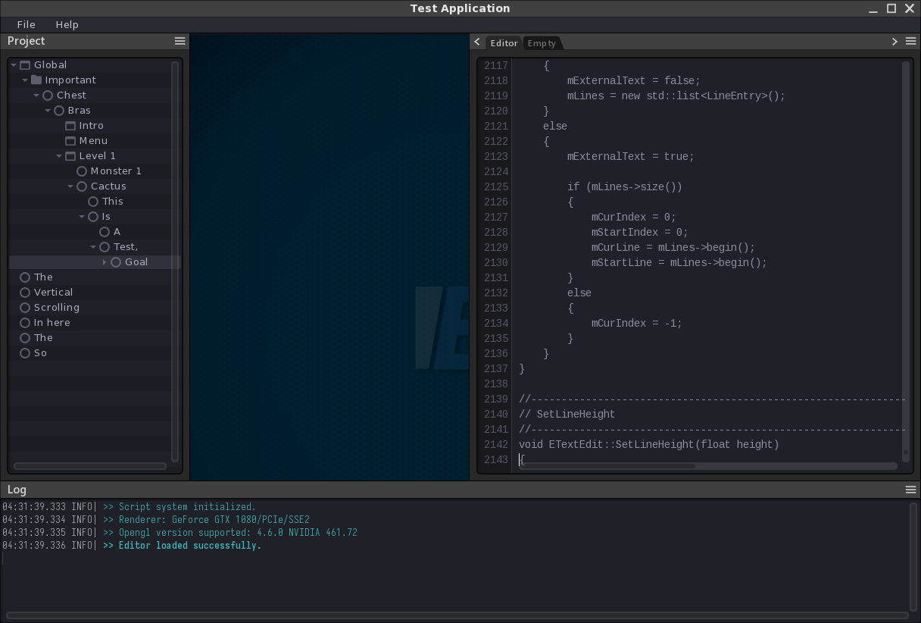Collapse the Level 1 tree node
The height and width of the screenshot is (623, 921).
59,156
